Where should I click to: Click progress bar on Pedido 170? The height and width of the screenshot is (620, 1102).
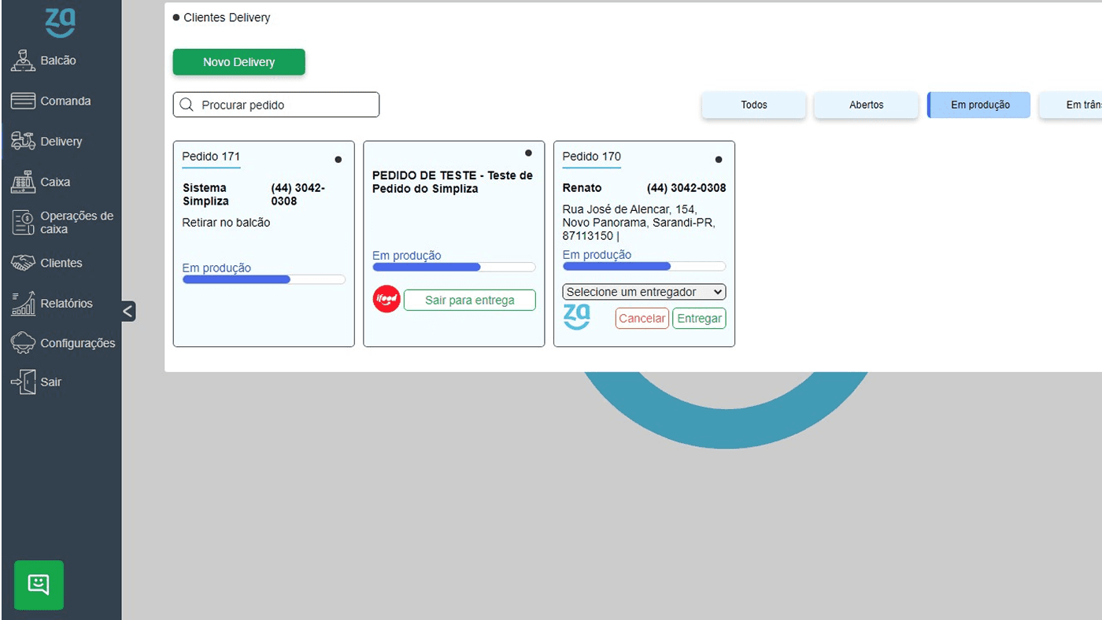(x=644, y=266)
